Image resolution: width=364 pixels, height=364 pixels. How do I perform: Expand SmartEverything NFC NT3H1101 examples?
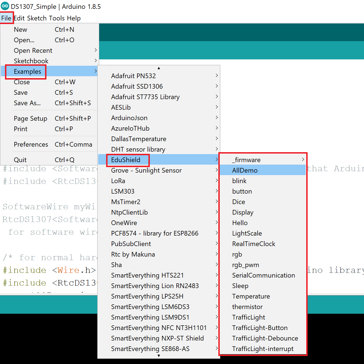tap(159, 328)
